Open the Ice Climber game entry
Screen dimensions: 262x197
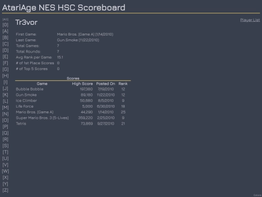(x=26, y=101)
